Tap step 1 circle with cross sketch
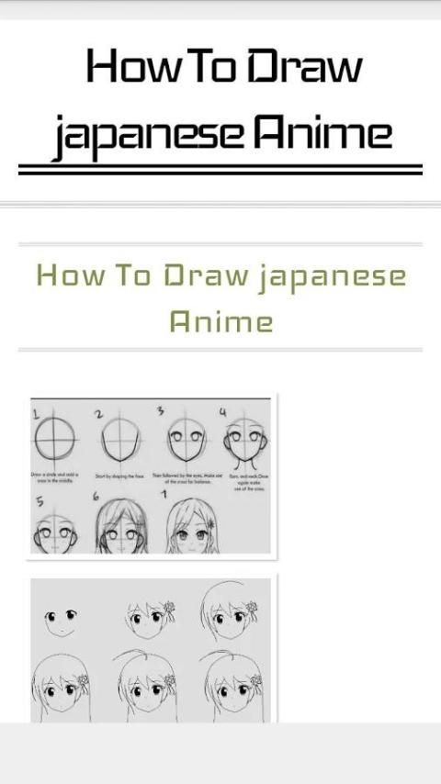441x784 pixels. tap(55, 439)
